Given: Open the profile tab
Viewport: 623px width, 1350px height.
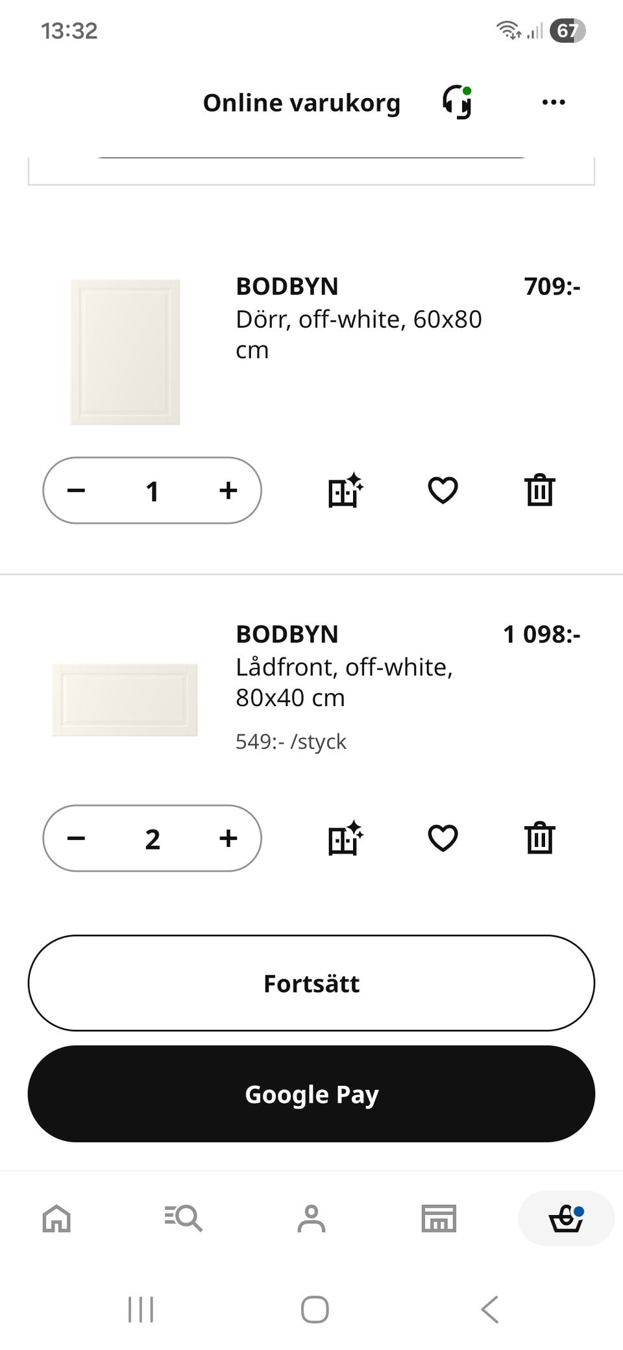Looking at the screenshot, I should click(311, 1218).
